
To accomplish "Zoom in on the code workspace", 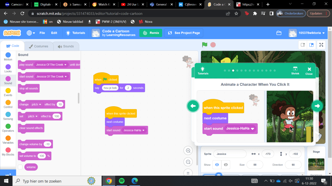I will (x=188, y=150).
